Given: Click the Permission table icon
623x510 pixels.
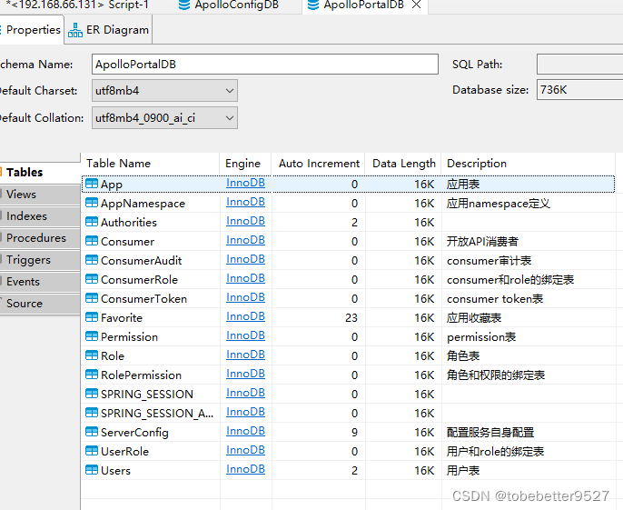Looking at the screenshot, I should click(x=92, y=336).
